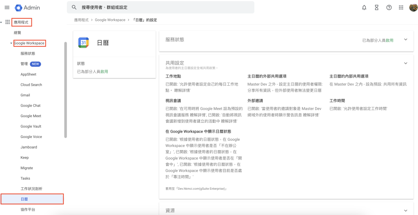
Task: Click the 日曆 title in the app card
Action: 103,42
